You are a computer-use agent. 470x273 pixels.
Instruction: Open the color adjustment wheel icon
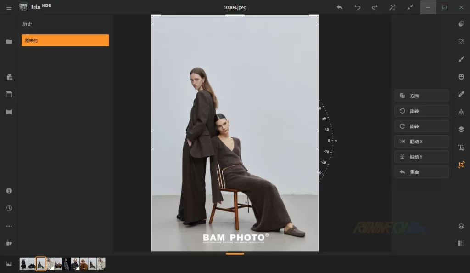pos(461,23)
